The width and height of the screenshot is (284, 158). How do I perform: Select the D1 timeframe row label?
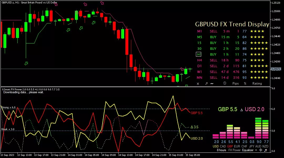tap(199, 66)
